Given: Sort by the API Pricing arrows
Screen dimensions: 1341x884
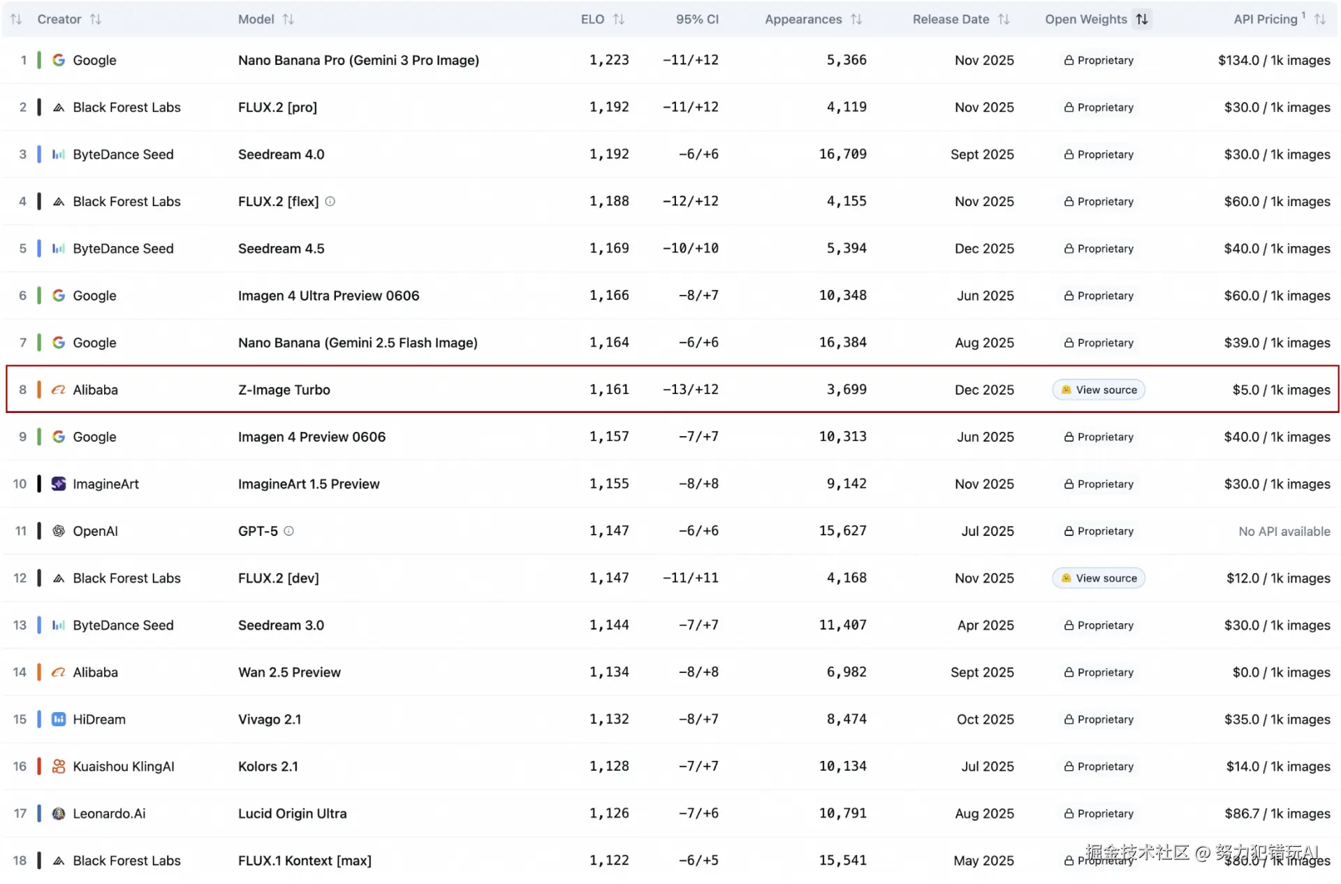Looking at the screenshot, I should [x=1319, y=20].
